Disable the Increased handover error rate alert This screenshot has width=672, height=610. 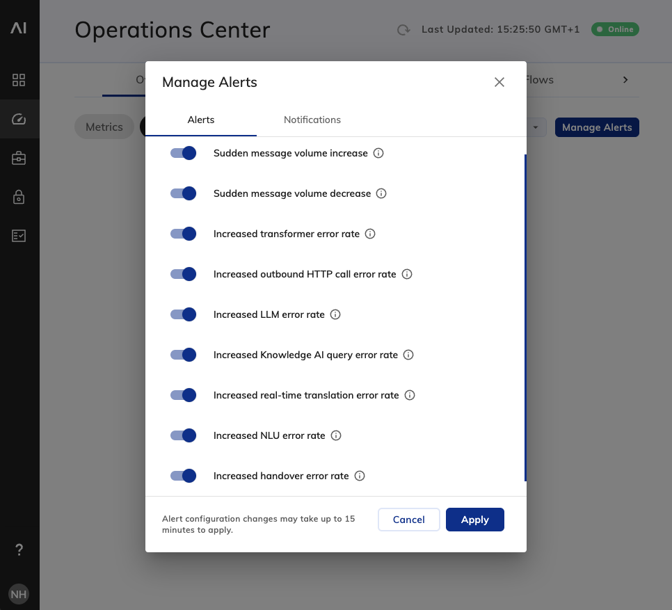tap(183, 476)
